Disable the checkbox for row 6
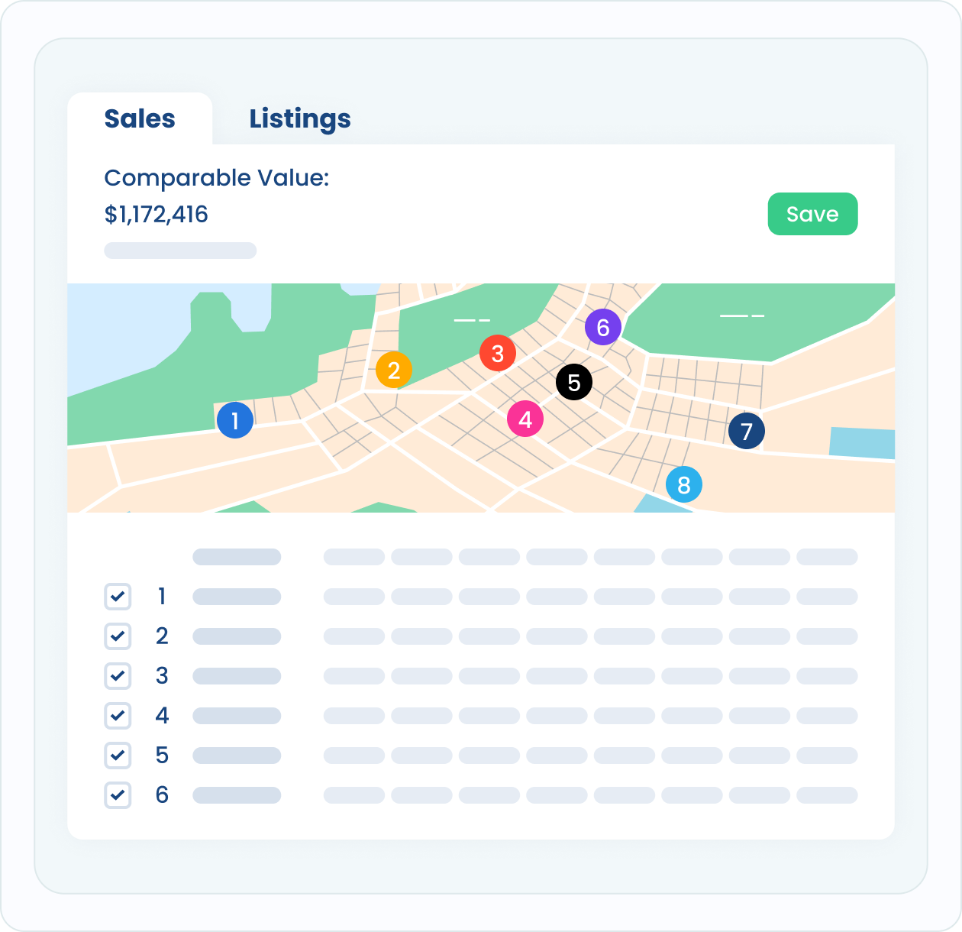This screenshot has width=962, height=932. click(118, 795)
